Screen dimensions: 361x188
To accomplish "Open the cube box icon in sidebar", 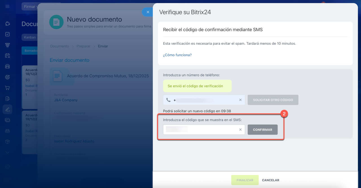I will coord(7,141).
